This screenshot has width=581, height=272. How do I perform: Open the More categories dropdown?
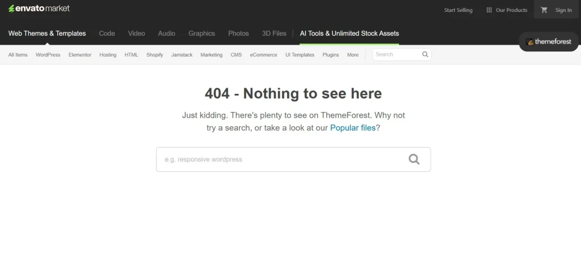352,55
